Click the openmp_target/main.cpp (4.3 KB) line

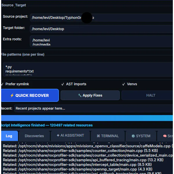(x=78, y=169)
